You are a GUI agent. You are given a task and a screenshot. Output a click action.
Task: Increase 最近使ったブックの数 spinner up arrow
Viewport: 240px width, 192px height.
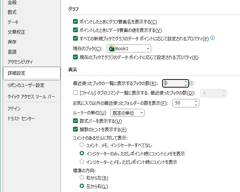[186, 82]
